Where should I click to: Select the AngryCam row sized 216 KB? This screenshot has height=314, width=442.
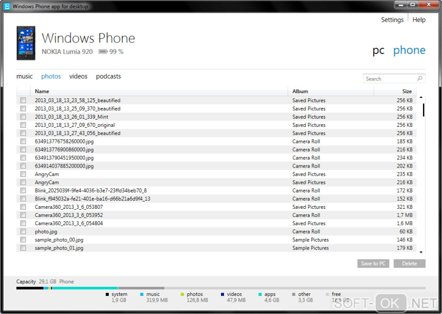[x=216, y=182]
